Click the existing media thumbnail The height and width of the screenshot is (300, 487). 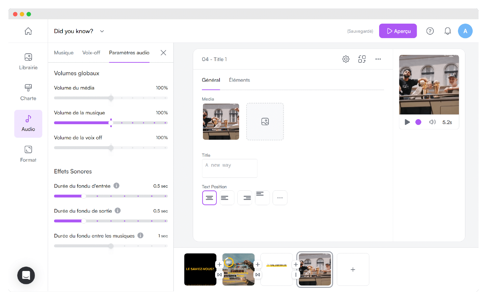click(221, 121)
